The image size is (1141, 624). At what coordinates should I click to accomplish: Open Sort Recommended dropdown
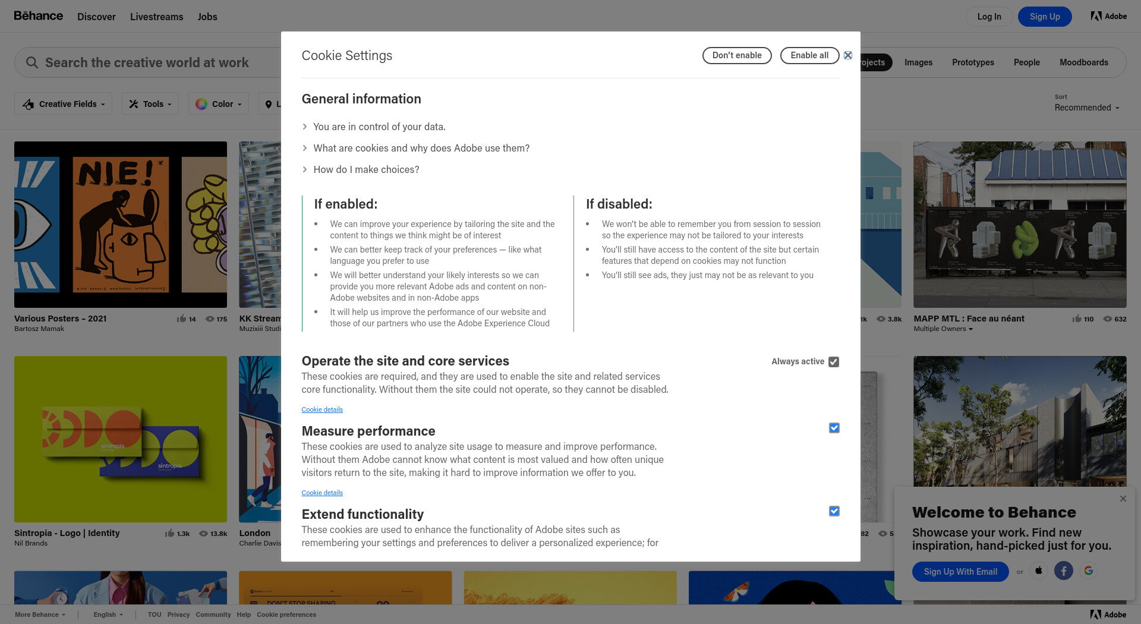click(x=1087, y=108)
